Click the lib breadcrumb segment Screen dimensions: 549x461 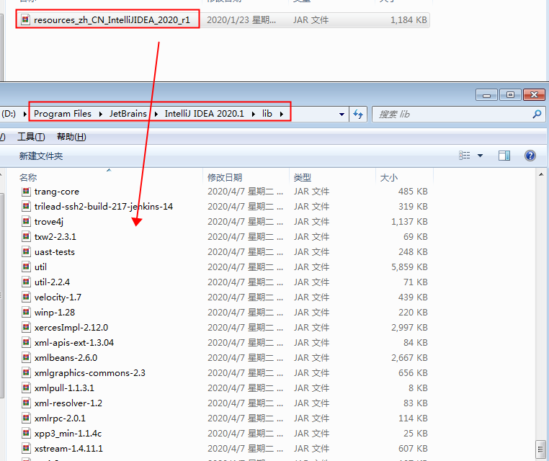click(x=267, y=114)
